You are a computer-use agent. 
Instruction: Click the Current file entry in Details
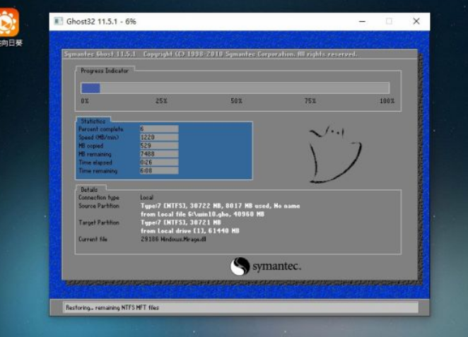click(x=174, y=240)
